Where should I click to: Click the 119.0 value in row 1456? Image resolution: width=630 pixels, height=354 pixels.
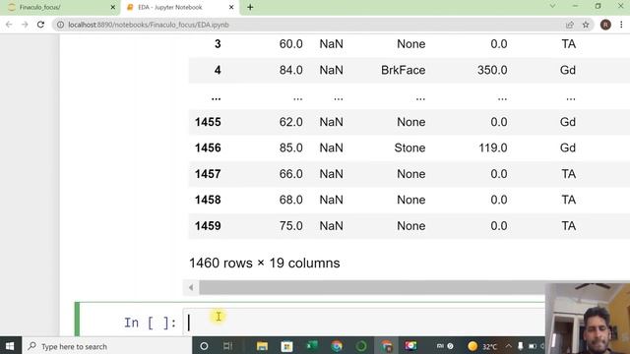pyautogui.click(x=492, y=148)
